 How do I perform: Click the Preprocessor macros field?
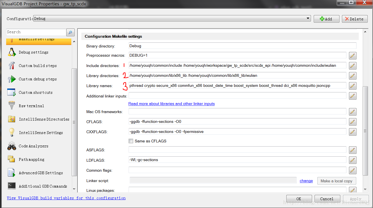(x=237, y=55)
